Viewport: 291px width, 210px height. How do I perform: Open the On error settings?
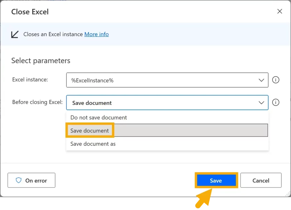click(x=32, y=180)
